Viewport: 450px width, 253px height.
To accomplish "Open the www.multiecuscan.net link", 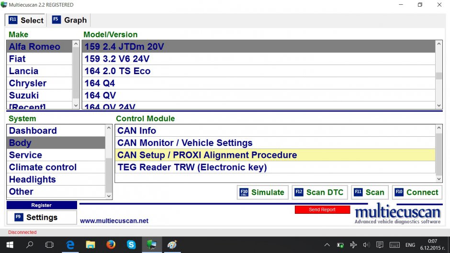I will pos(114,221).
